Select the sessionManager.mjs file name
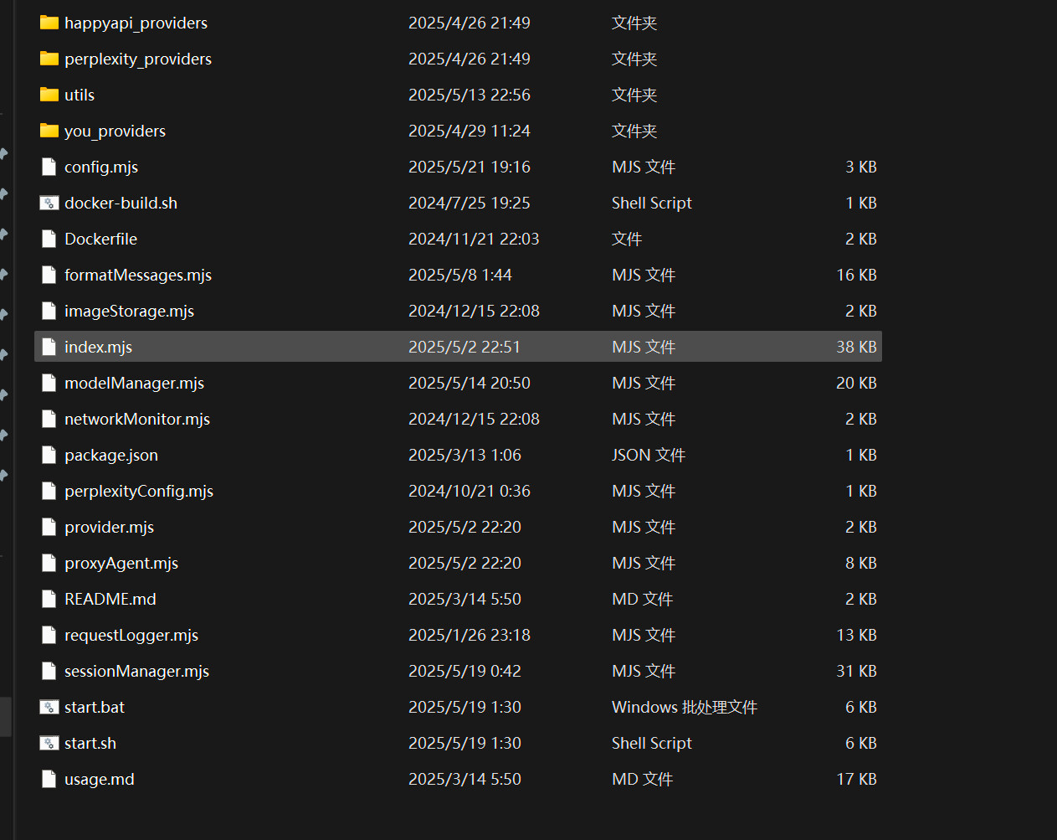Viewport: 1057px width, 840px height. [x=136, y=671]
